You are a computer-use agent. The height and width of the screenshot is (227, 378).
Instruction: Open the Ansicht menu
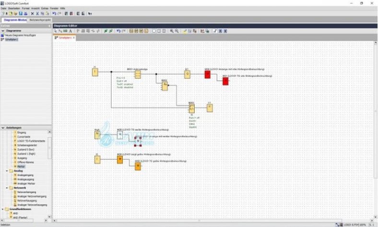coord(35,8)
